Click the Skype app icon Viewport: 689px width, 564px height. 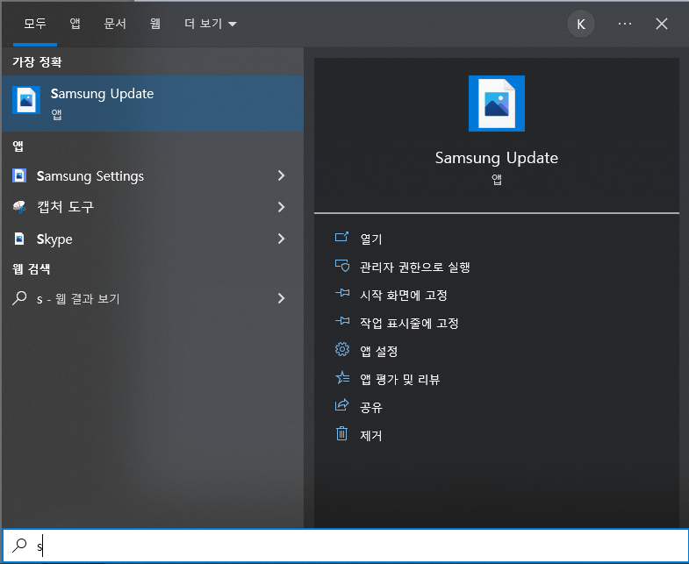(x=19, y=239)
